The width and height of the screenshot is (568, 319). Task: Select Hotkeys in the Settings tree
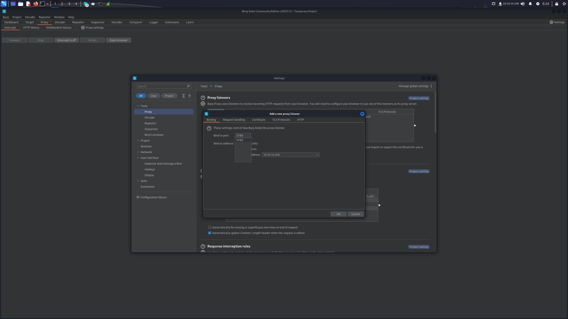(x=150, y=170)
